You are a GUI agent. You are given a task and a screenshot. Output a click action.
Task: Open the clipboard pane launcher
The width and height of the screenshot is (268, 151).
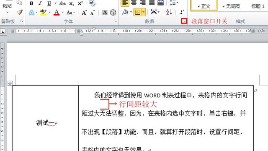coord(21,21)
